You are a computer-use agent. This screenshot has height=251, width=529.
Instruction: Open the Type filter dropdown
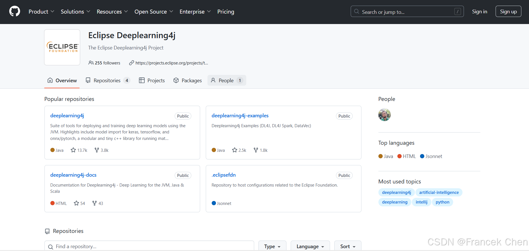tap(272, 246)
